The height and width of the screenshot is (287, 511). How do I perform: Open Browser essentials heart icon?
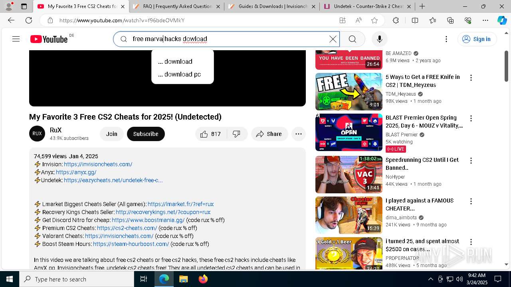coord(468,20)
